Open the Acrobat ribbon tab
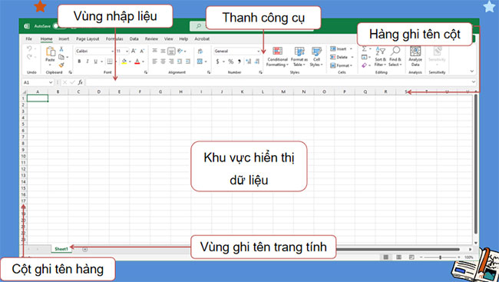 click(202, 39)
